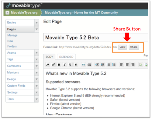Click the MovableType.org breadcrumb link

coord(24,13)
